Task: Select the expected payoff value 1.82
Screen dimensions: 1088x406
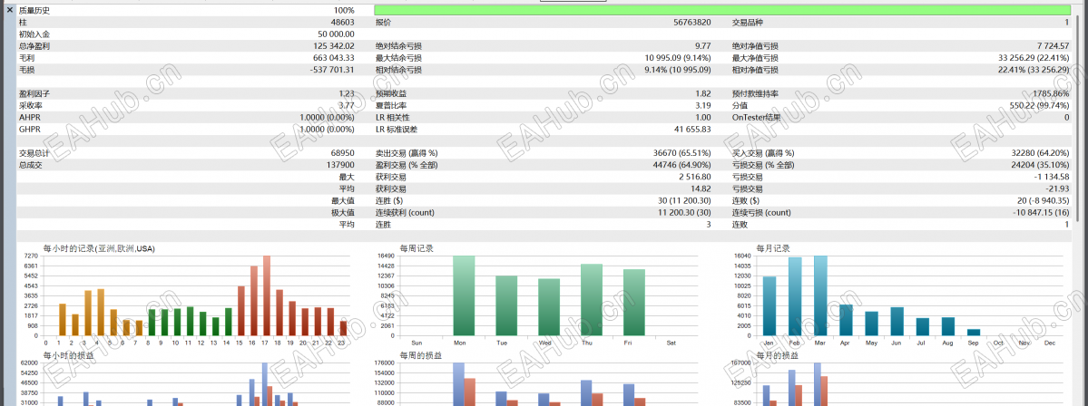Action: (x=703, y=93)
